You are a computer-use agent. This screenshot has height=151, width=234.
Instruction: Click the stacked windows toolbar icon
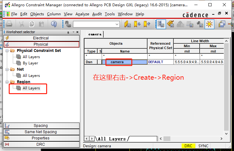point(222,24)
